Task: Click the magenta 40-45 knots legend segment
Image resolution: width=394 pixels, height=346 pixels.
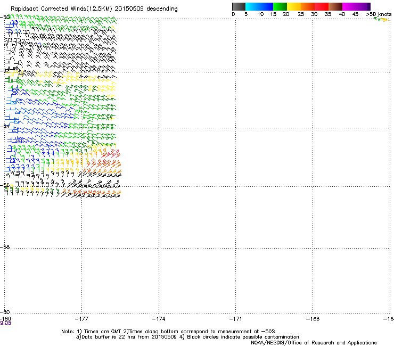Action: 349,6
